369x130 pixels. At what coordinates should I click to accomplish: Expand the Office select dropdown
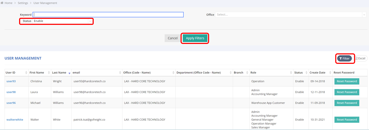[290, 15]
